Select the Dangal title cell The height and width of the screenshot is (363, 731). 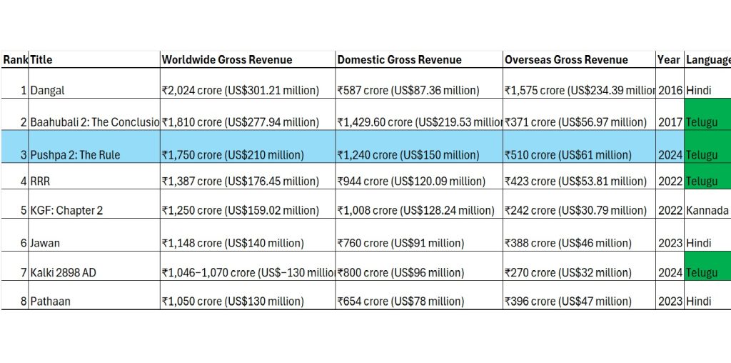[94, 84]
